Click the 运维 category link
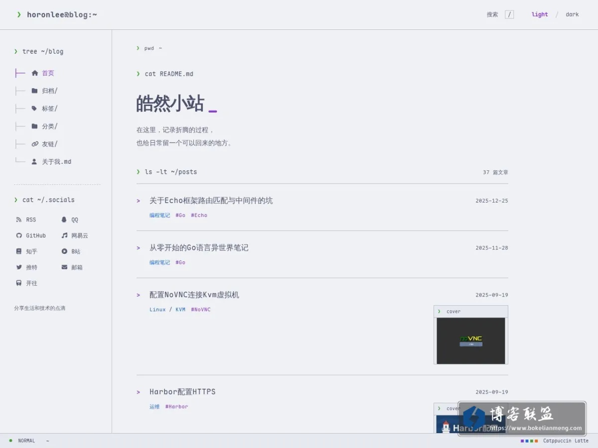Viewport: 598px width, 448px height. tap(154, 407)
